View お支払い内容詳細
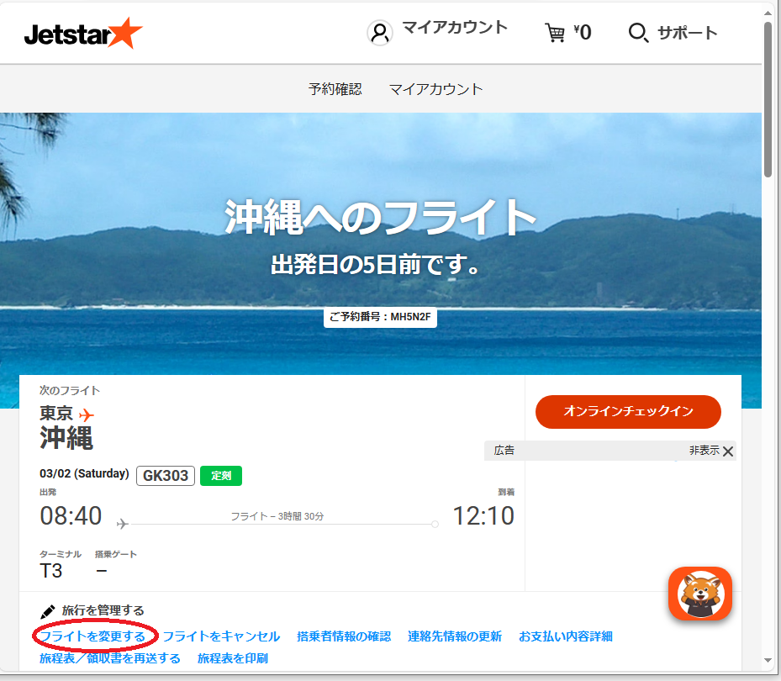 tap(565, 636)
